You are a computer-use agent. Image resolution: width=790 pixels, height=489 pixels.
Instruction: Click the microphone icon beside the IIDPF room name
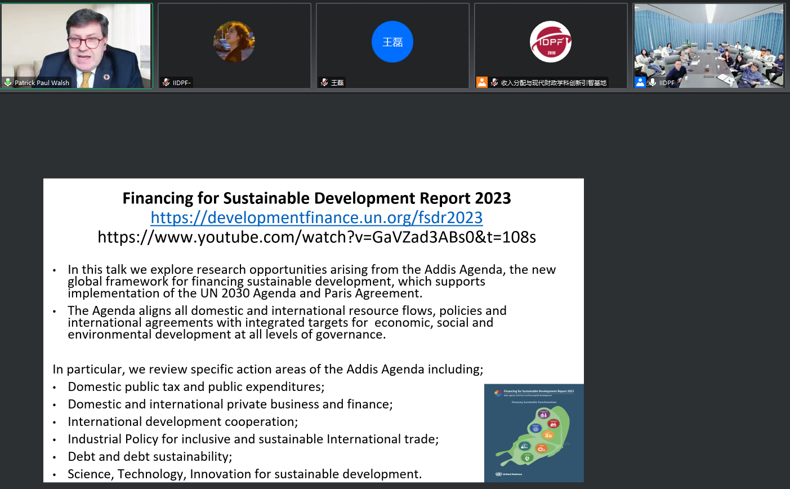[x=653, y=82]
